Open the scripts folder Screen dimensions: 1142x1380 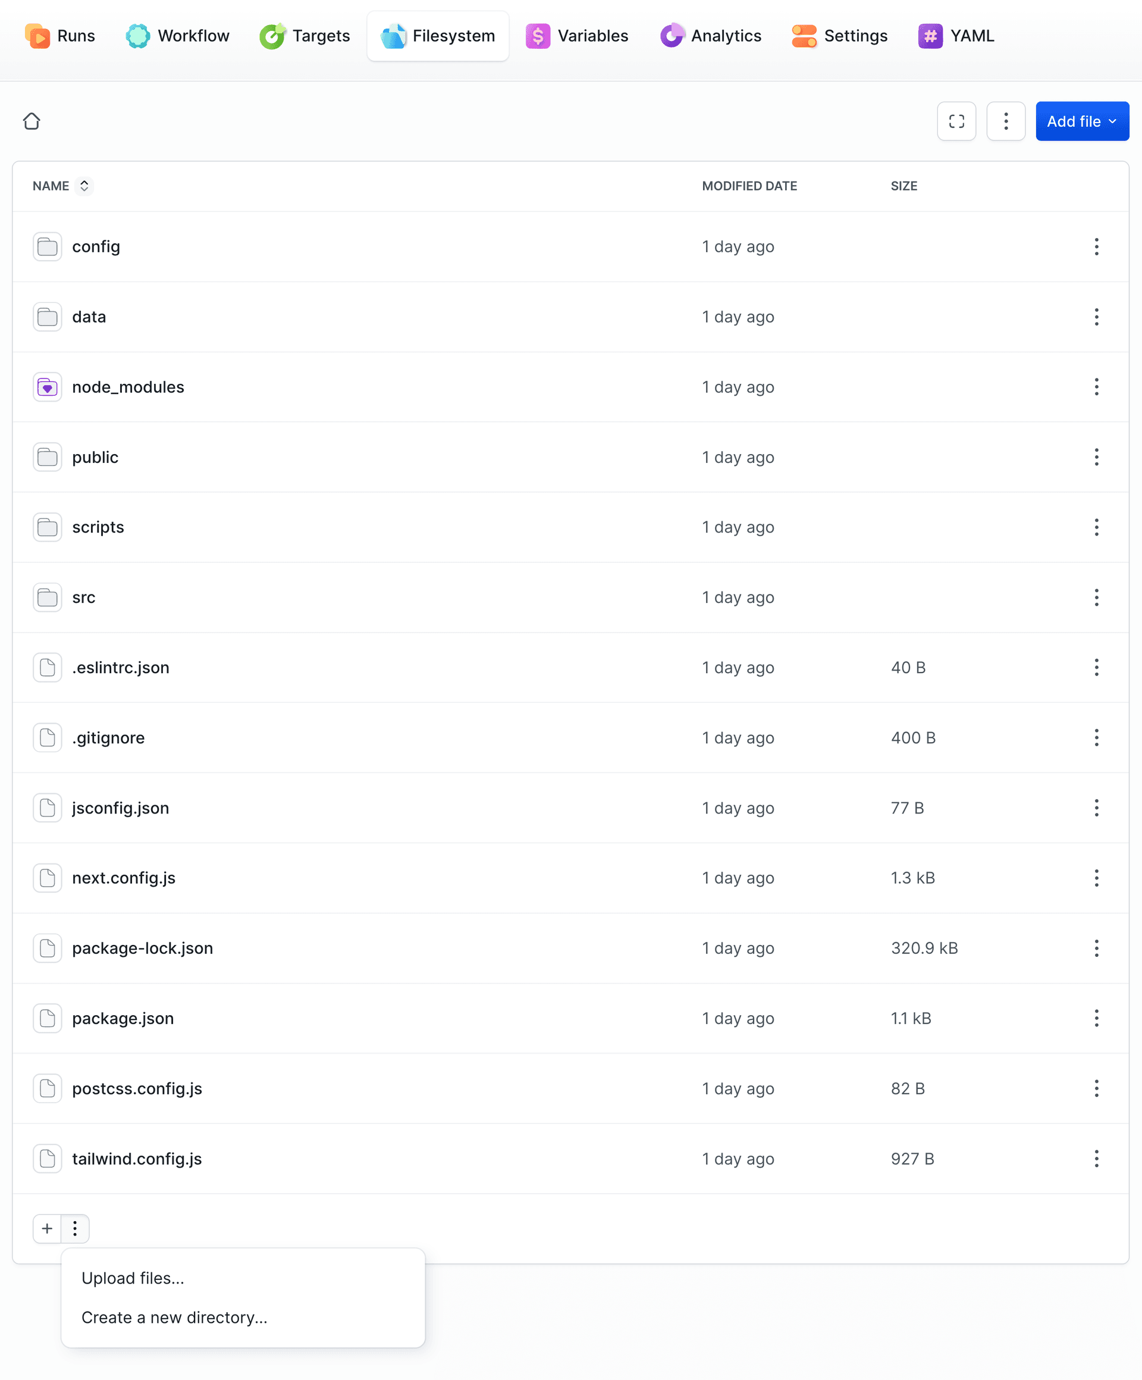tap(98, 527)
